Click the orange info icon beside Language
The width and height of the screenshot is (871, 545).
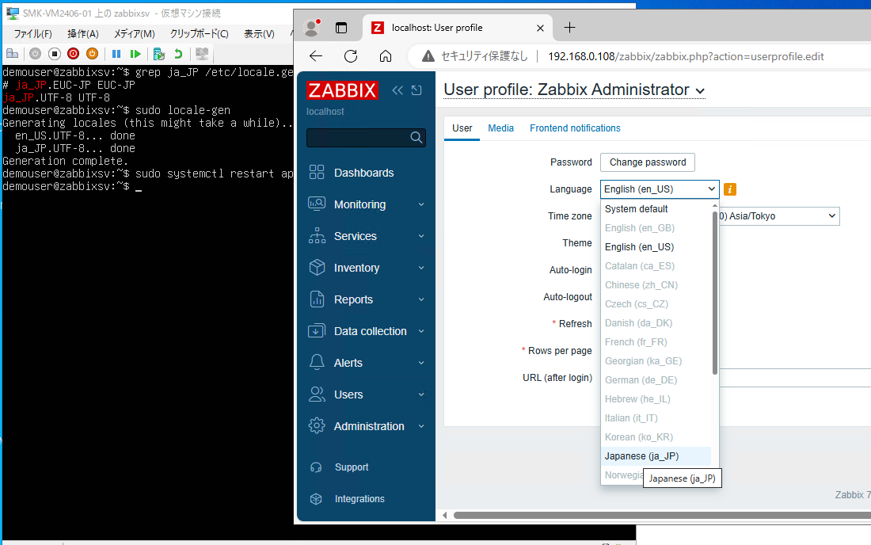pyautogui.click(x=729, y=189)
